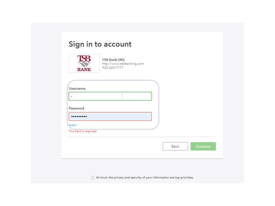The image size is (275, 206).
Task: Click into the Username input field
Action: click(x=110, y=96)
